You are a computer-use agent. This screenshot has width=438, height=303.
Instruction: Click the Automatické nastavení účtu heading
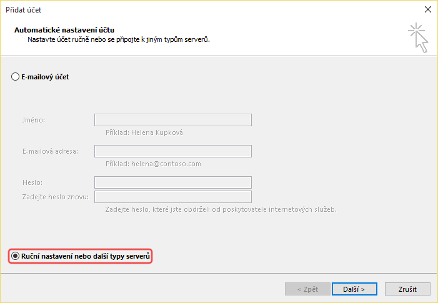(x=64, y=30)
